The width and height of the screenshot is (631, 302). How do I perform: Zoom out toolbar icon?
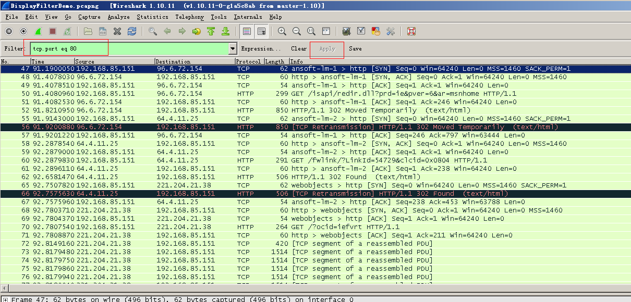[x=297, y=31]
